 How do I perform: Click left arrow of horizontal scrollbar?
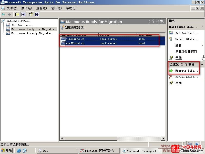62,138
